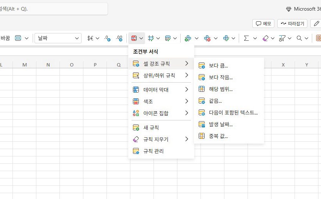Select column P header

pyautogui.click(x=95, y=65)
